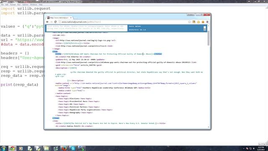Viewport: 268px width, 151px height.
Task: Click the pubDate line Fri, 22 May 2015
Action: (80, 60)
